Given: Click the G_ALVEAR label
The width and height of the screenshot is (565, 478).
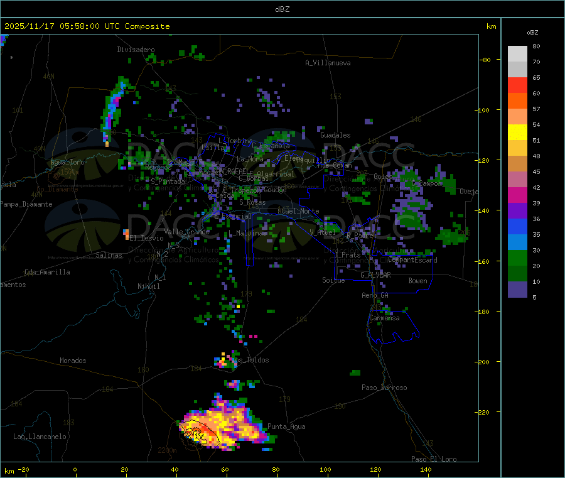Looking at the screenshot, I should point(375,275).
